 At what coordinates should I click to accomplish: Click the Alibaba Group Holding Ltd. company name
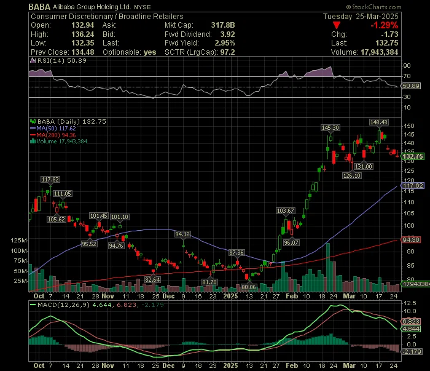[x=92, y=7]
